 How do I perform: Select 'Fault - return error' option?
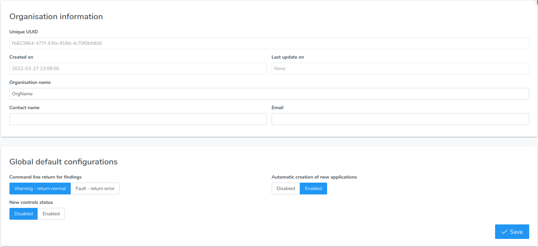tap(95, 189)
